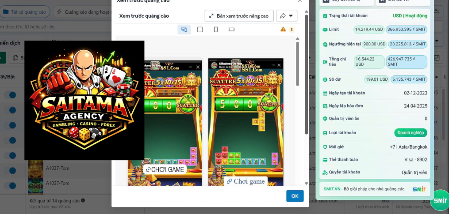Select the landscape preview icon
Viewport: 449px width, 214px height.
point(232,30)
